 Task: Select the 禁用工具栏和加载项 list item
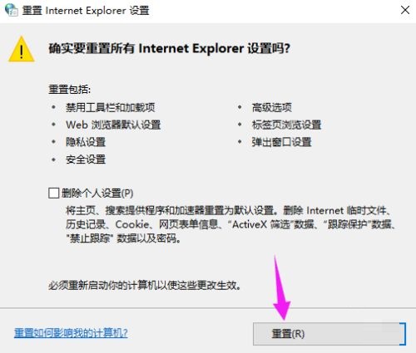(x=111, y=107)
